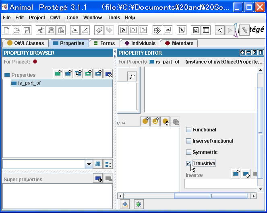Click the New Project toolbar icon
This screenshot has width=267, height=213.
(6, 30)
